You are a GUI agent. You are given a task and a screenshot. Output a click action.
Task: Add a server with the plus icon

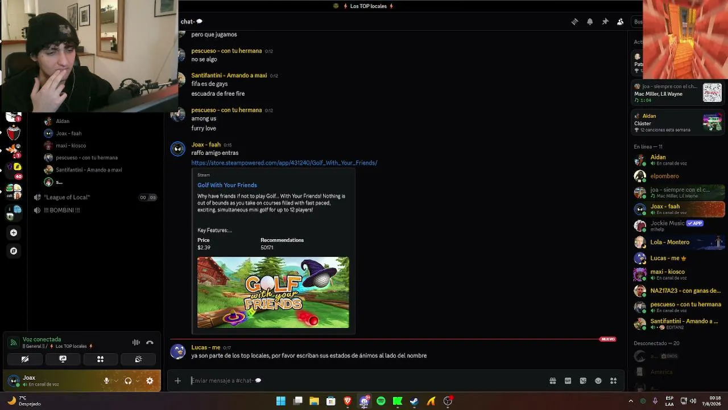(x=14, y=232)
